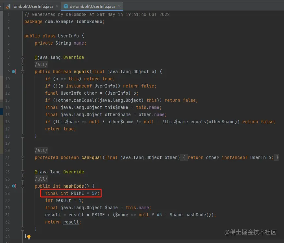Viewport: 284px width, 243px height.
Task: Expand folded /all/ comment on line 8
Action: point(41,64)
